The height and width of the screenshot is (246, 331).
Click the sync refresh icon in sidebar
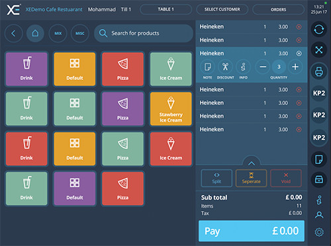(x=319, y=29)
